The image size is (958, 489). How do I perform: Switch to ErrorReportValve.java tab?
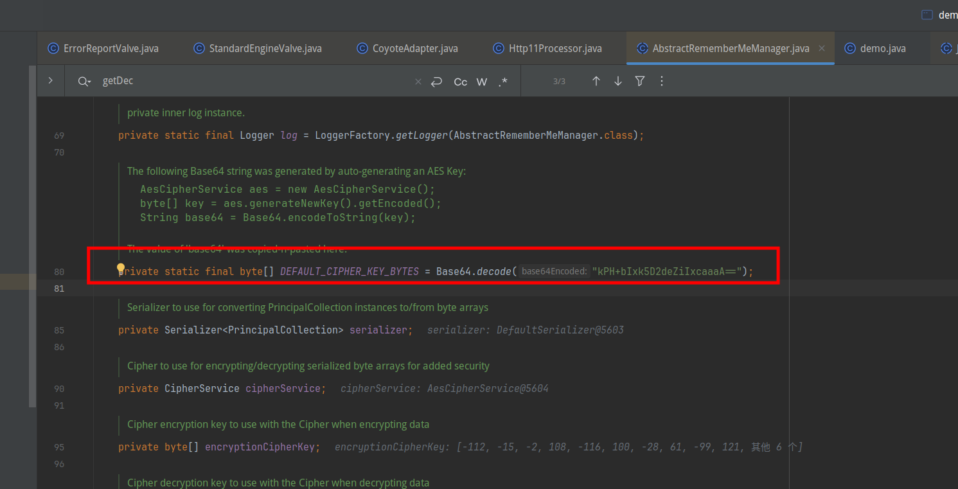(x=103, y=48)
